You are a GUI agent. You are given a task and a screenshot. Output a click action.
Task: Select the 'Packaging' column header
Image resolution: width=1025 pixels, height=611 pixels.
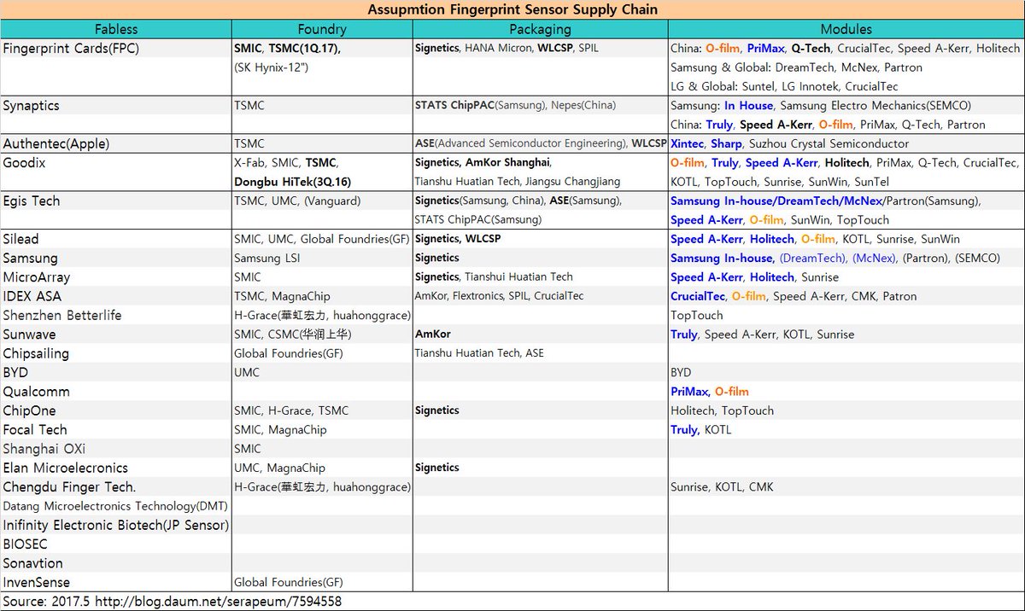[540, 29]
